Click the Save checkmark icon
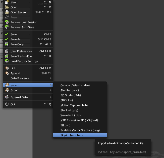This screenshot has height=158, width=164. [7, 34]
